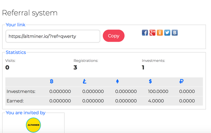The width and height of the screenshot is (211, 133).
Task: Click the Ethereum column icon
Action: coord(117,81)
